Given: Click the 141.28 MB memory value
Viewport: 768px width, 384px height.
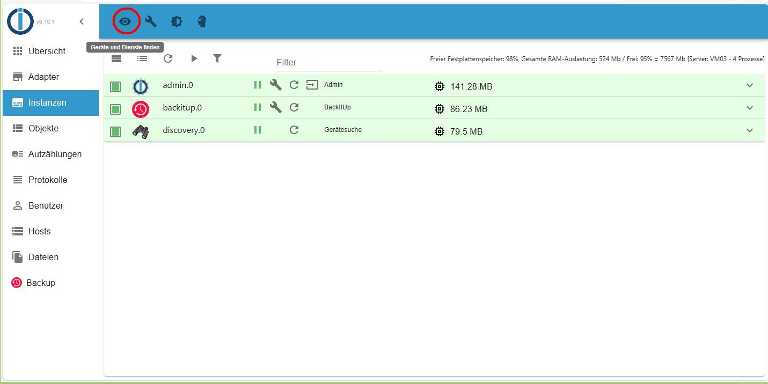Looking at the screenshot, I should coord(471,86).
